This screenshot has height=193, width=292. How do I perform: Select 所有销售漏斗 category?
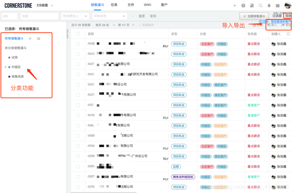(x=14, y=38)
